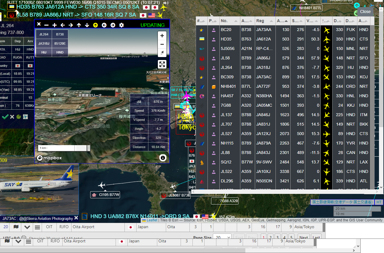Click the JL58 NRT to SFO banner text
Screen dimensions: 384x253
[x=76, y=15]
